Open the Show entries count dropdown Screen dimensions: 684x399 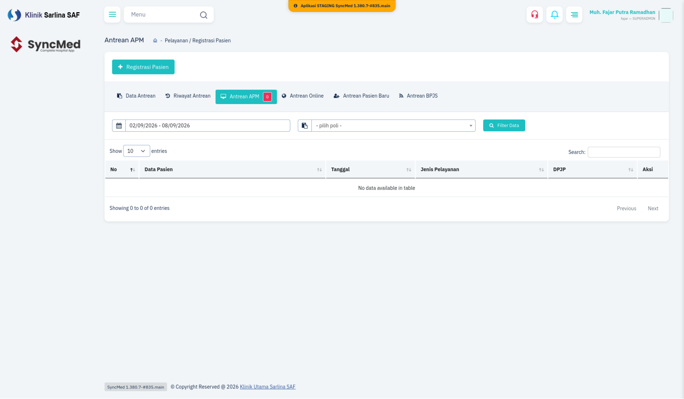point(136,151)
